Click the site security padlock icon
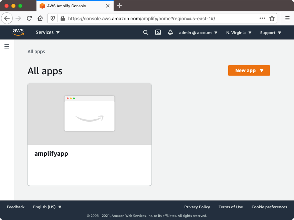Viewport: 294px width, 220px height. pyautogui.click(x=63, y=18)
